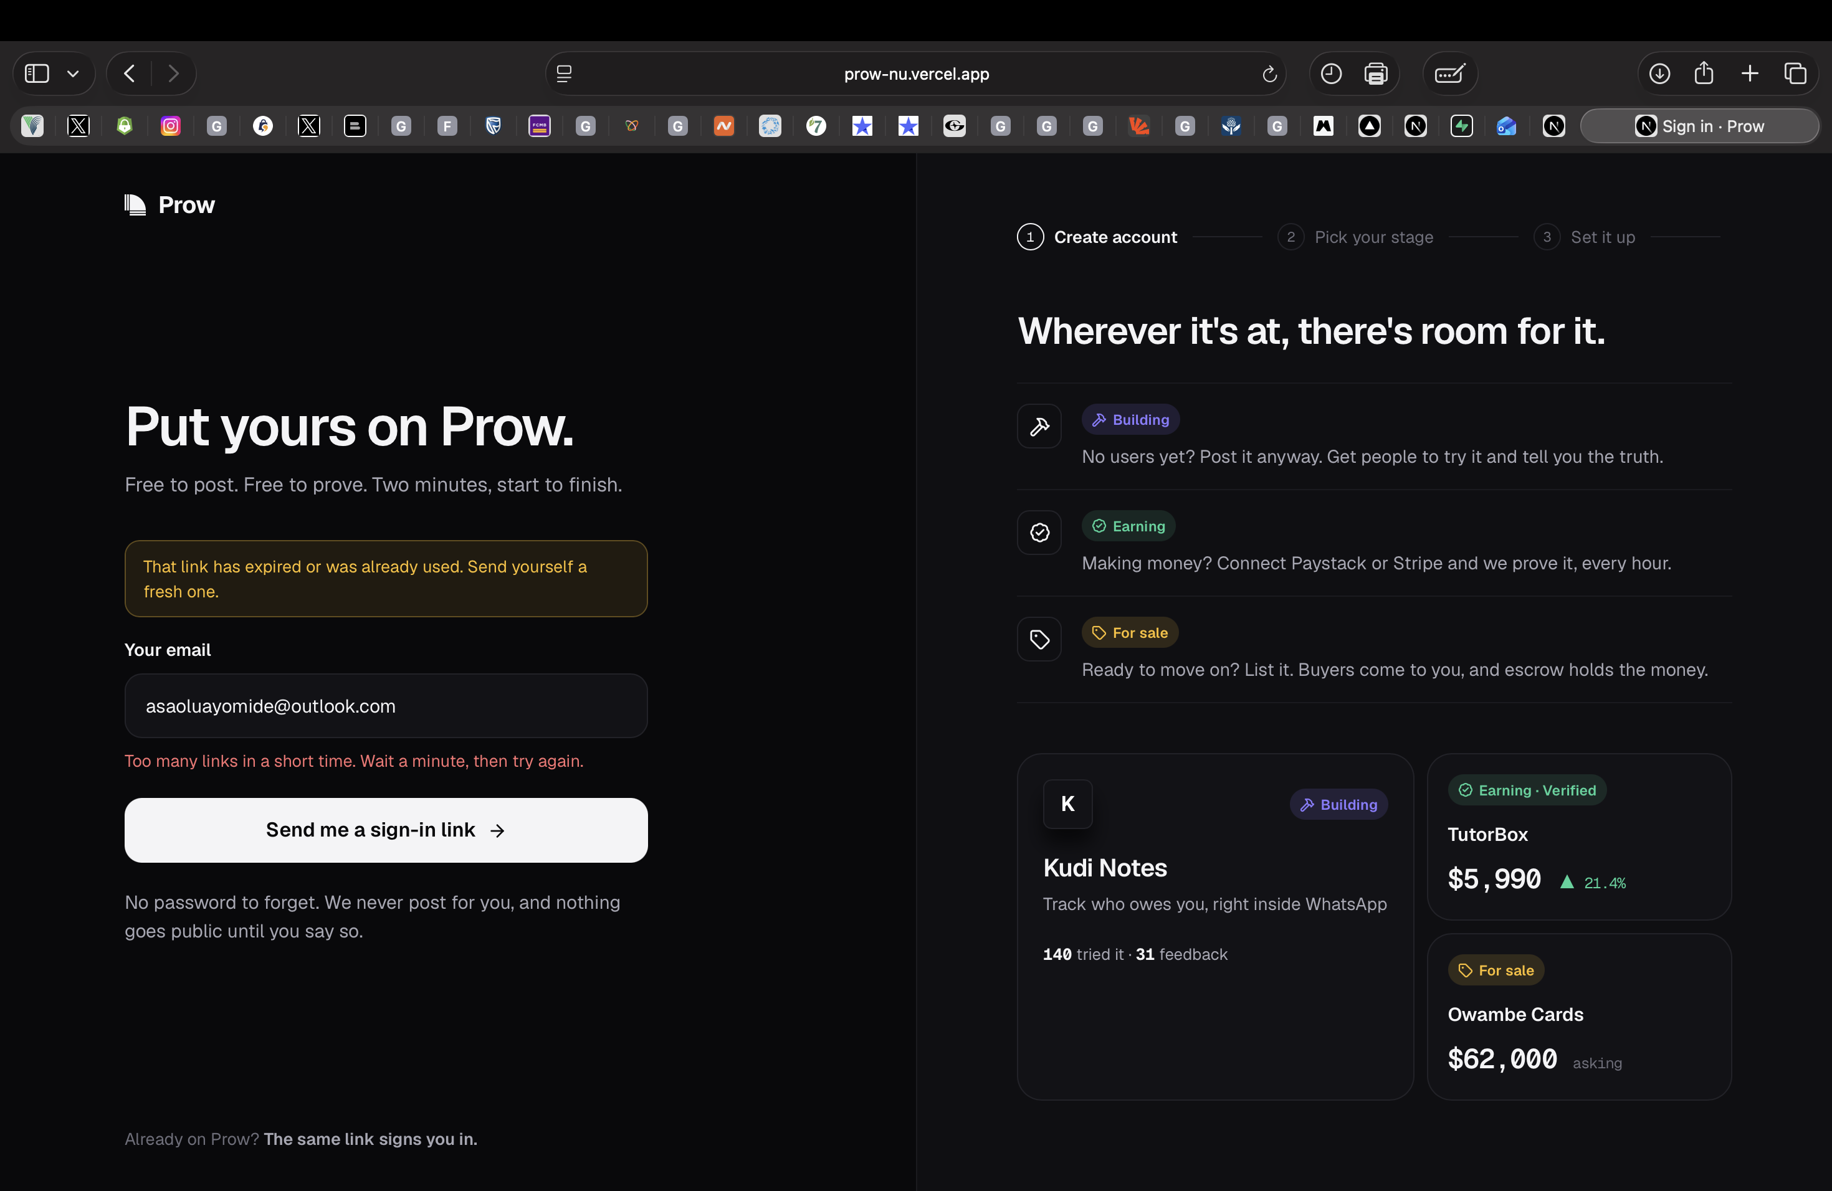Image resolution: width=1832 pixels, height=1191 pixels.
Task: Select step 1 Create account
Action: tap(1097, 237)
